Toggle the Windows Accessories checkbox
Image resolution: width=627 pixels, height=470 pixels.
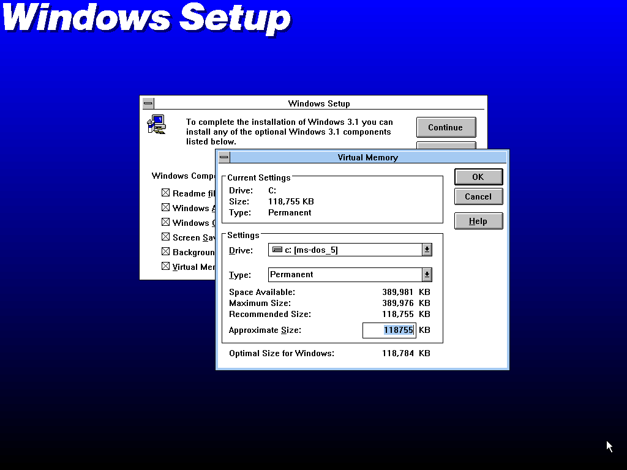pos(165,207)
